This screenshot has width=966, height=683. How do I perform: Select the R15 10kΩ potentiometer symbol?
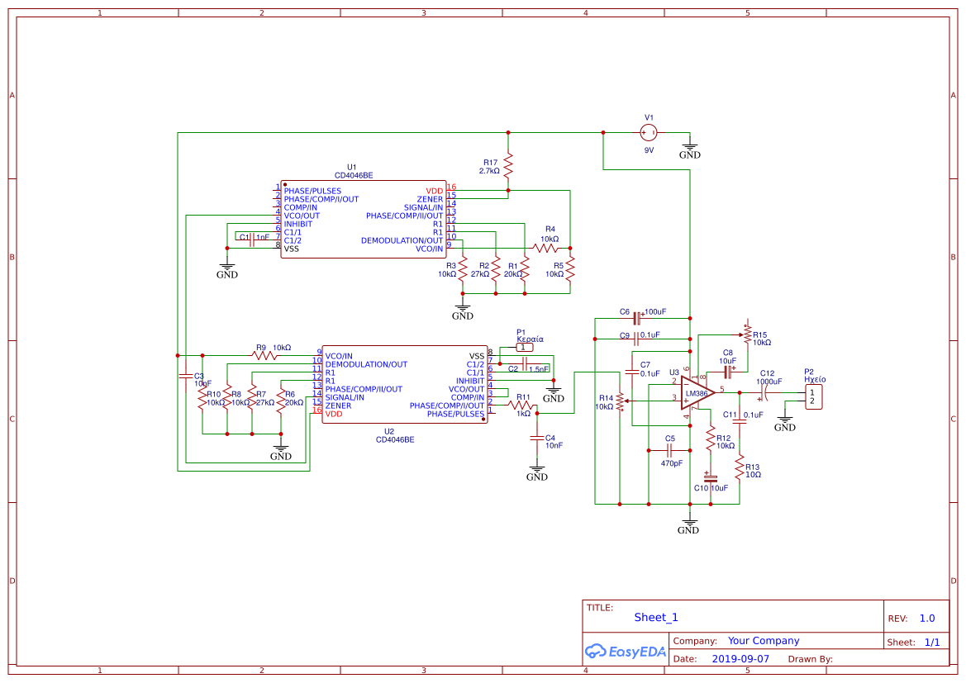(x=747, y=334)
